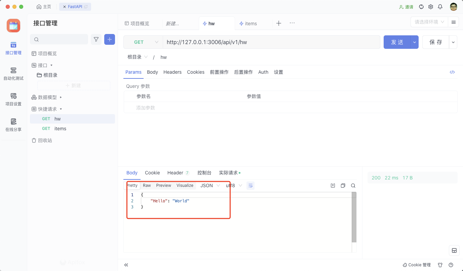Open the 在线分享 sidebar section
The width and height of the screenshot is (463, 271).
[x=13, y=125]
